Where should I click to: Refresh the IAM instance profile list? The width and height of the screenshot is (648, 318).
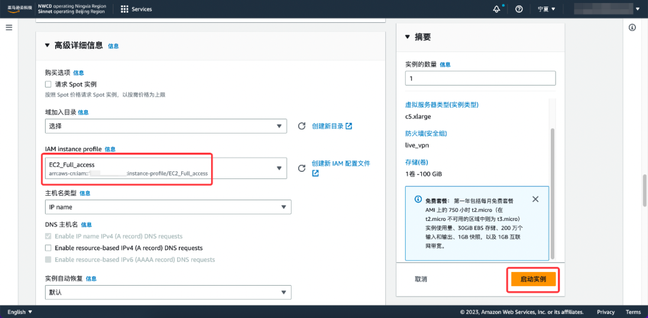[302, 168]
